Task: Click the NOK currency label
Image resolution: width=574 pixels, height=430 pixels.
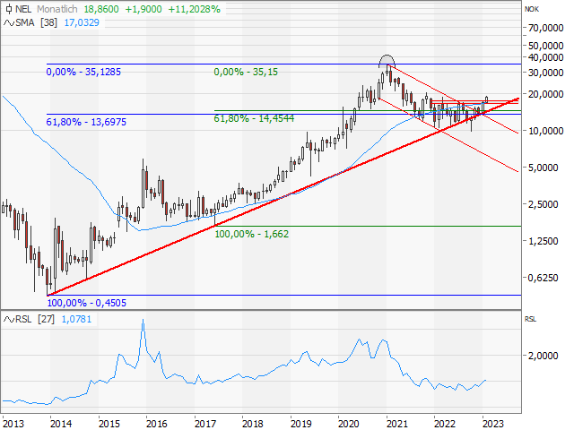Action: click(532, 9)
